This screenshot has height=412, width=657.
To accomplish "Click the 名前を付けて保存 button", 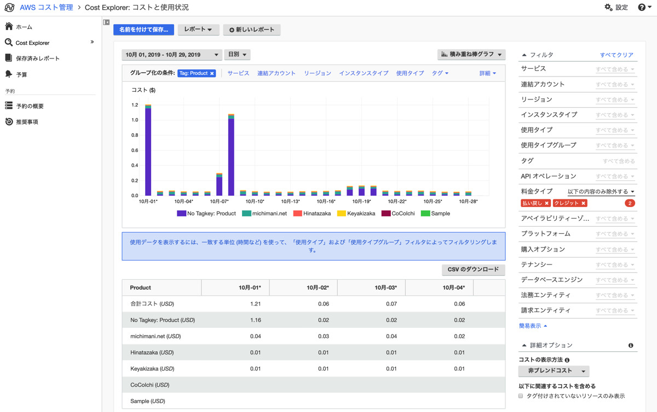I will tap(143, 30).
